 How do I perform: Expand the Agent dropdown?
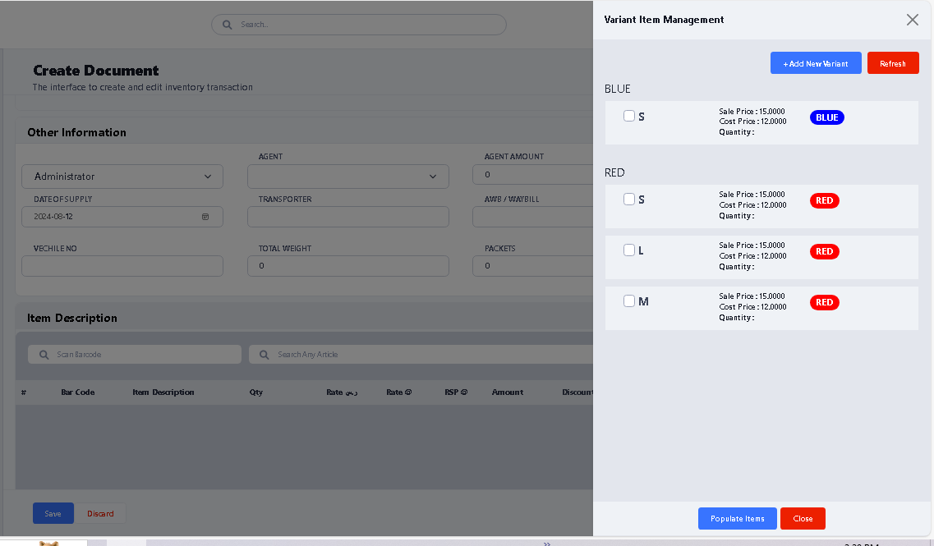[x=347, y=177]
